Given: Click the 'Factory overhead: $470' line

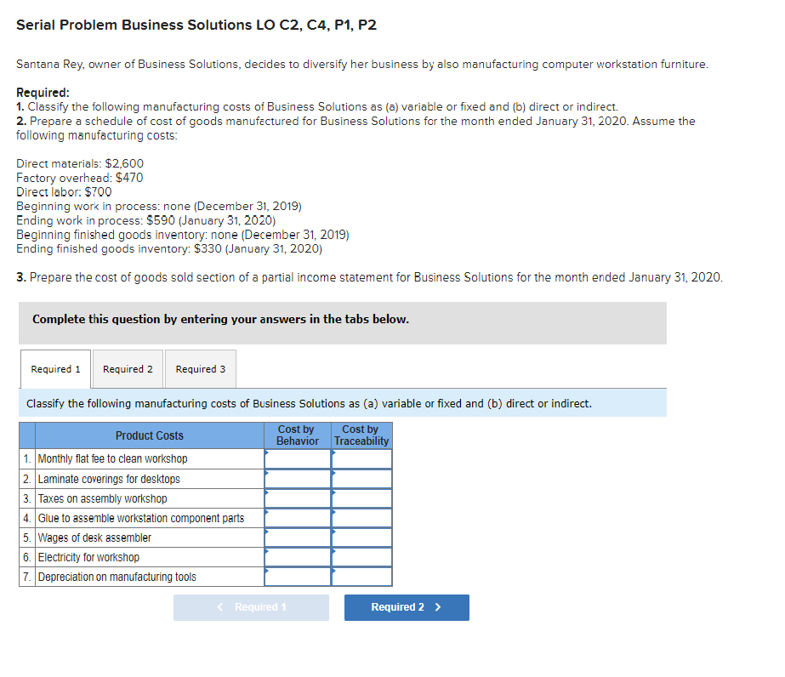Looking at the screenshot, I should [x=80, y=178].
